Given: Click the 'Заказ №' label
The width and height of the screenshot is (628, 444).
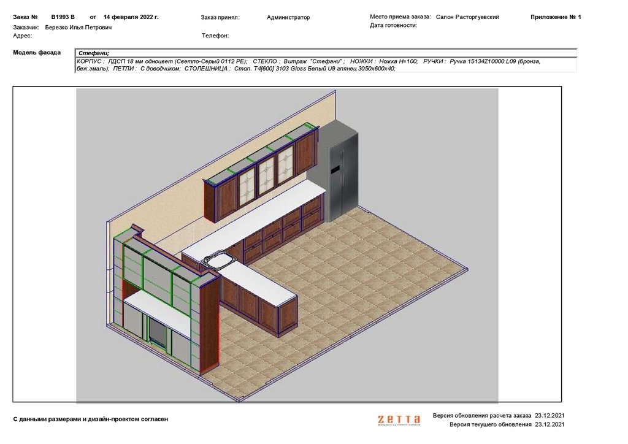Looking at the screenshot, I should point(25,17).
